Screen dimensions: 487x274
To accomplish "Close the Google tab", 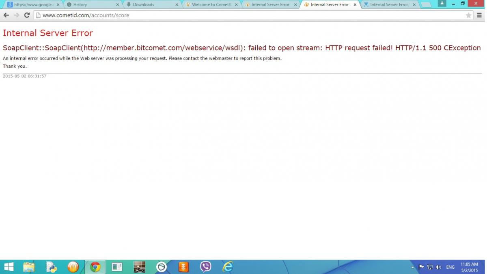I will (58, 5).
